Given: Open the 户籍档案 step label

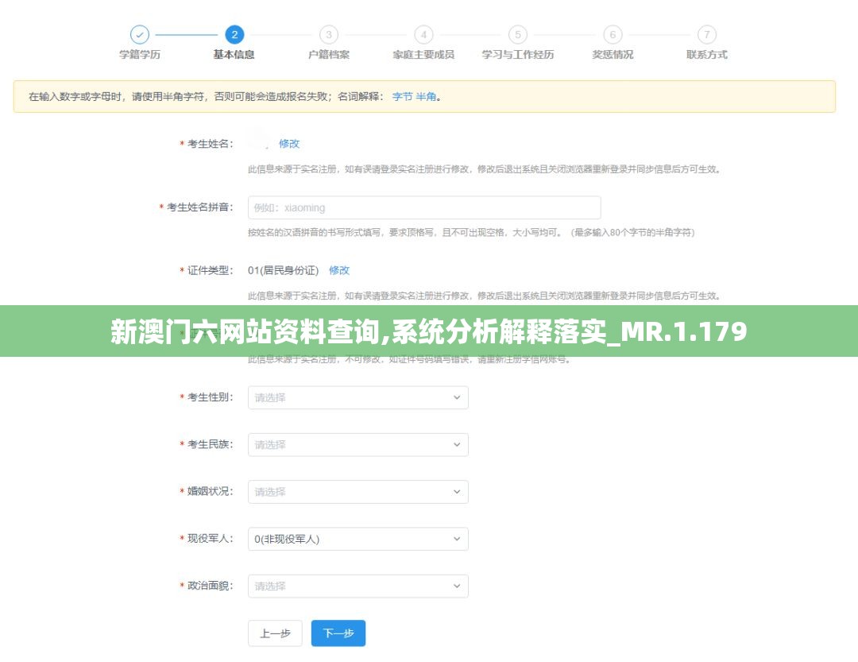Looking at the screenshot, I should click(x=329, y=55).
